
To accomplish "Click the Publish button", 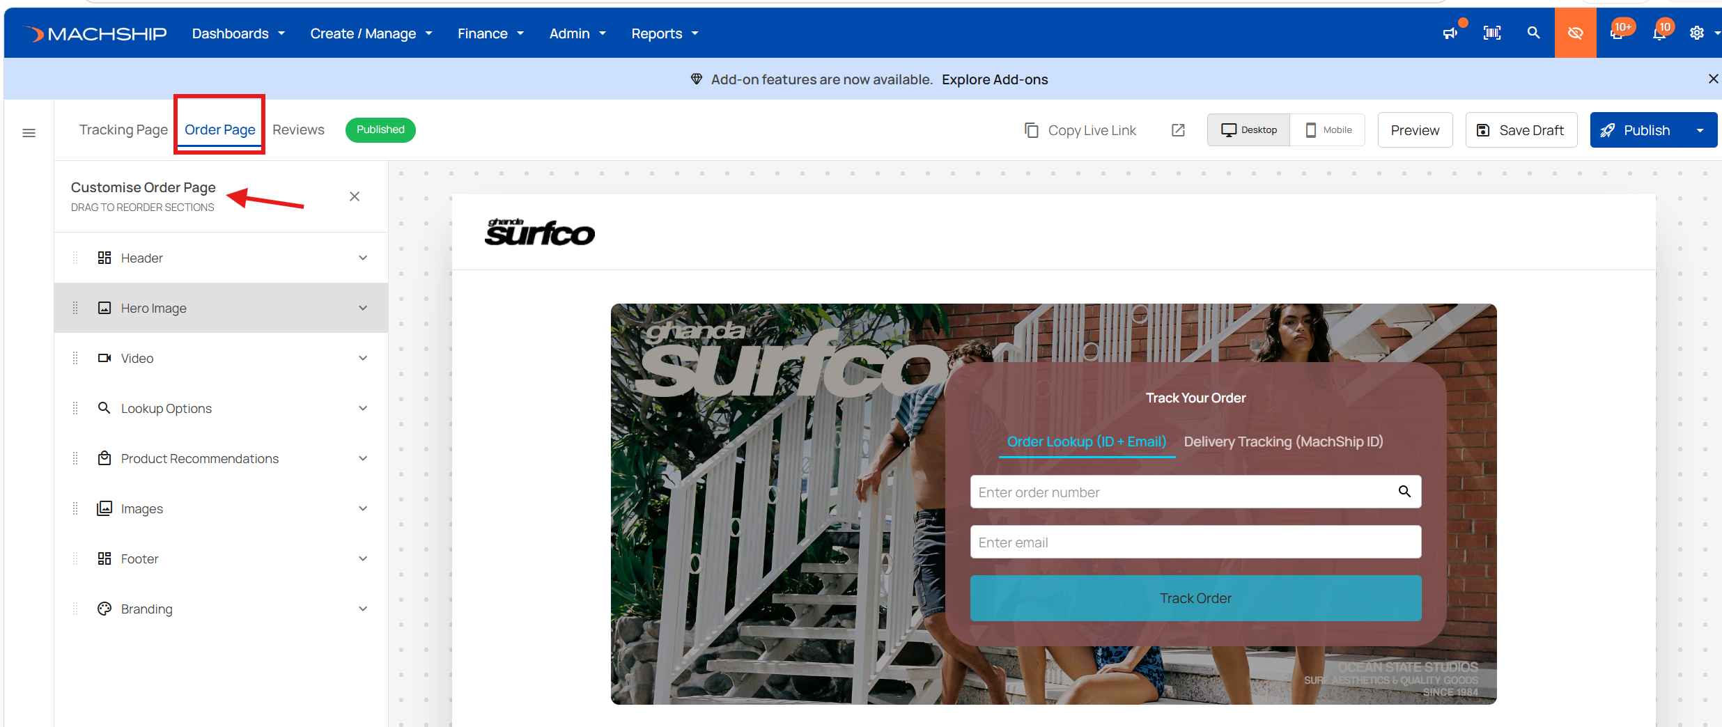I will coord(1638,130).
